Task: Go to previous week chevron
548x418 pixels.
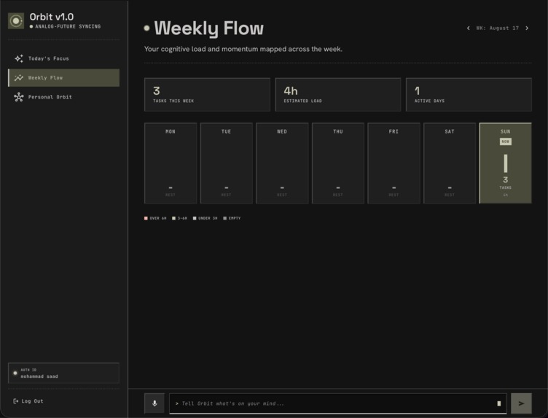Action: (469, 28)
